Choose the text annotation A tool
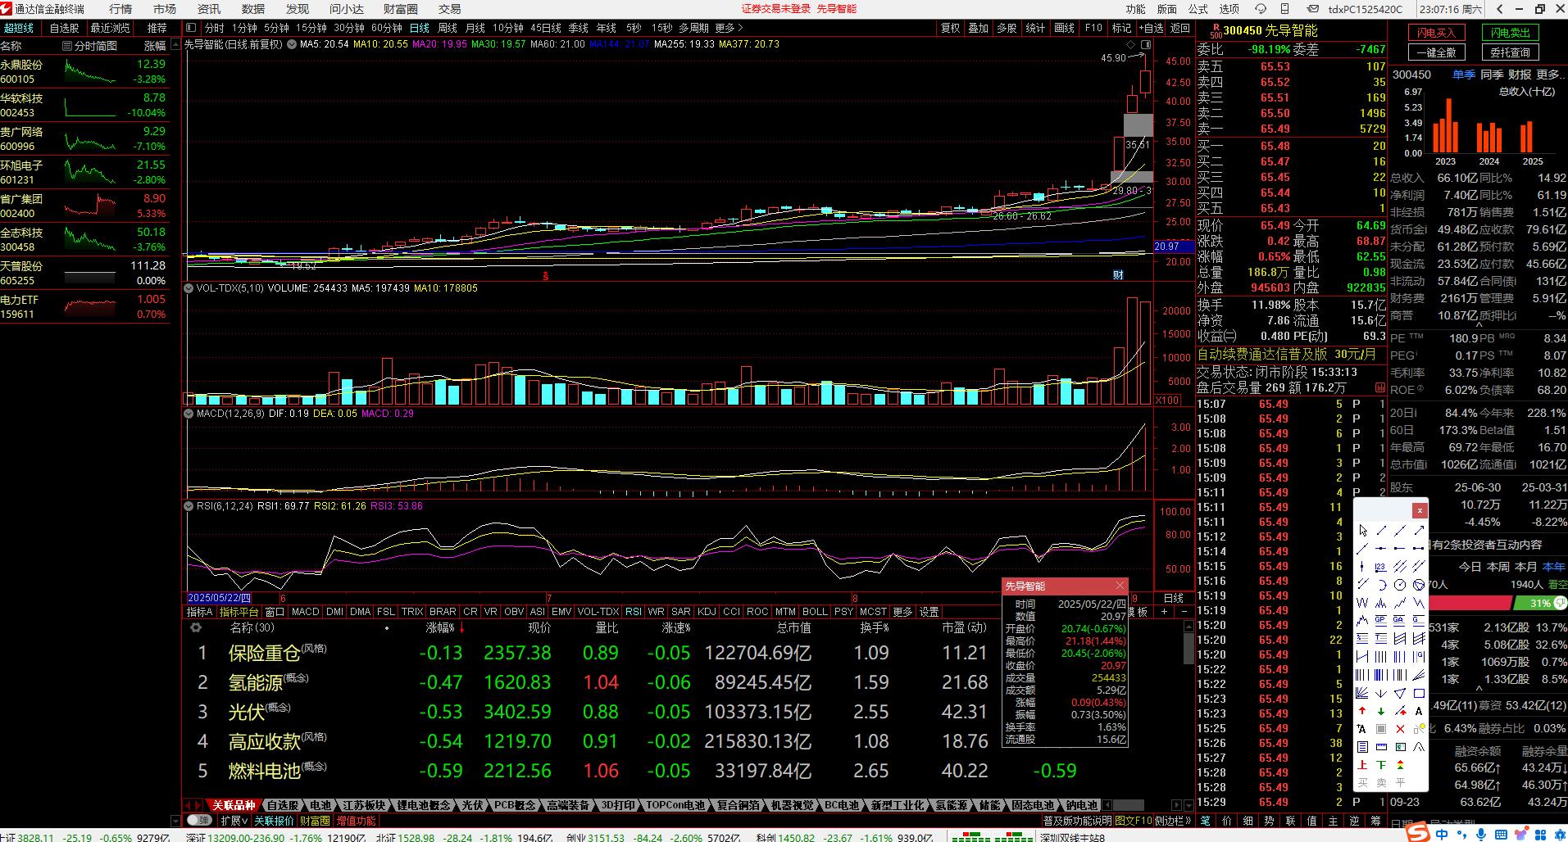This screenshot has height=842, width=1568. coord(1419,711)
